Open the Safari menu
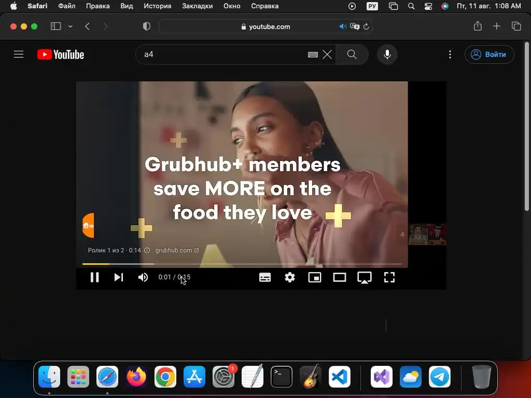 (x=37, y=6)
